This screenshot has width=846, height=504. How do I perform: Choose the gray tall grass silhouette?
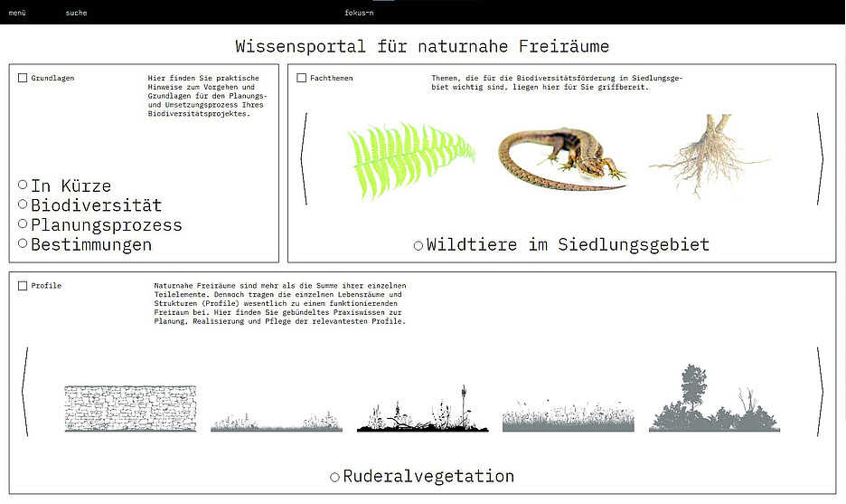[x=568, y=416]
